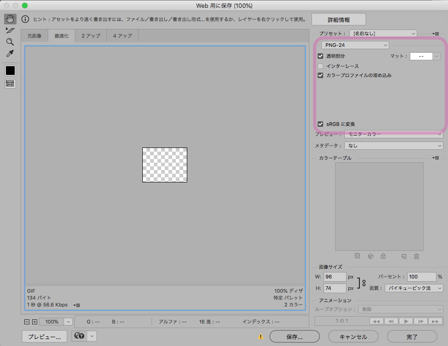Open the PNG-24 format dropdown
Viewport: 448px width, 346px height.
[x=355, y=45]
